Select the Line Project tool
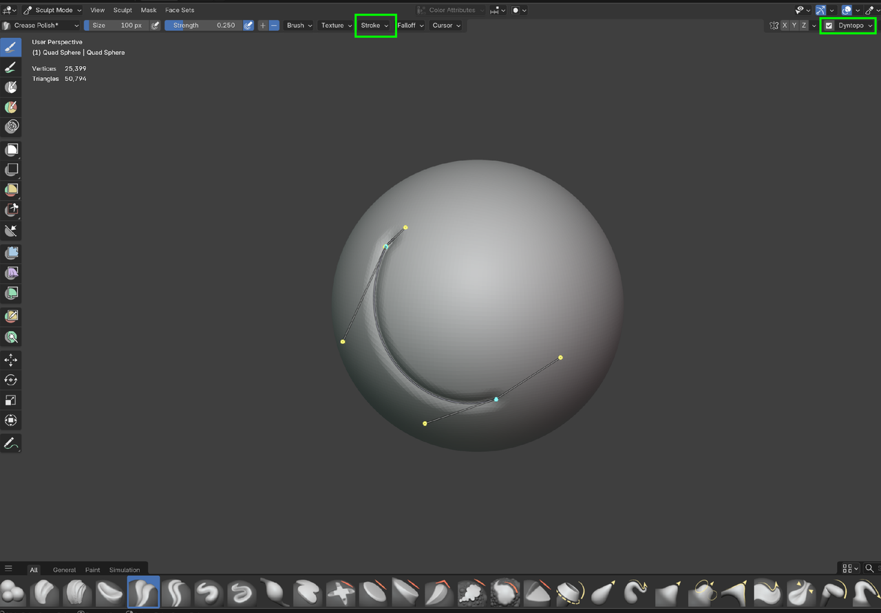881x613 pixels. [x=11, y=230]
